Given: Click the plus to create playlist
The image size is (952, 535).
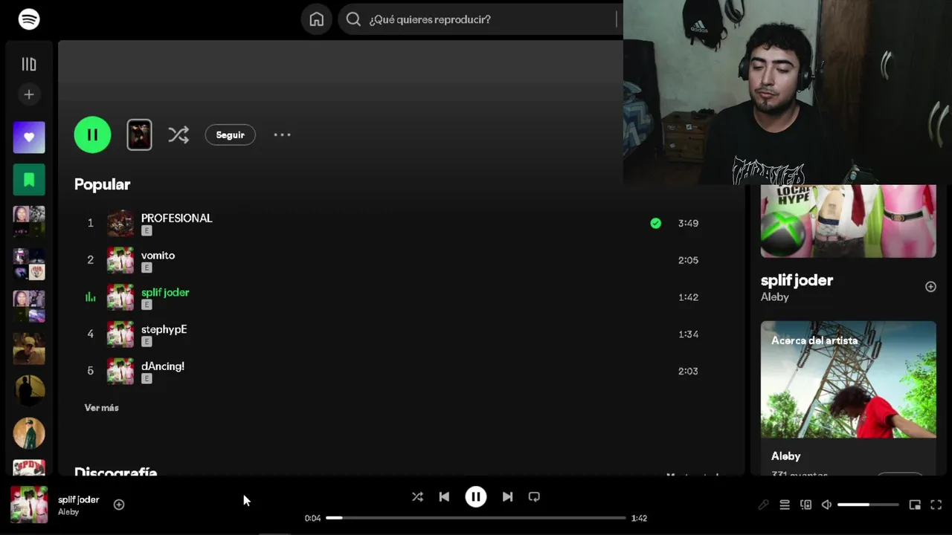Looking at the screenshot, I should click(29, 94).
